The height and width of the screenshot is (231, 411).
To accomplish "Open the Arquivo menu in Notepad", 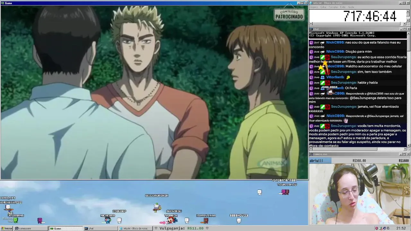I will point(314,7).
